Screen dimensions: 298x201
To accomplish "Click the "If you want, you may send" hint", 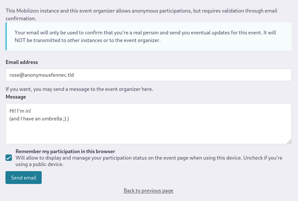I will pyautogui.click(x=79, y=89).
